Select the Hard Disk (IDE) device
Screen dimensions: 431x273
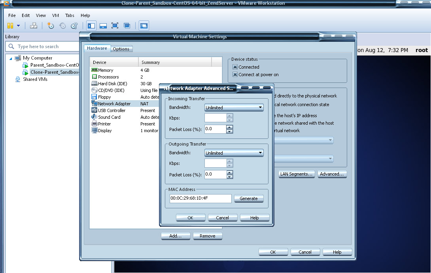125,84
